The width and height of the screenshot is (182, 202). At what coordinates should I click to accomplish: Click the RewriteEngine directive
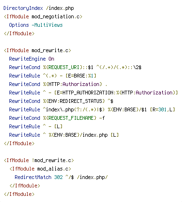pos(27,59)
